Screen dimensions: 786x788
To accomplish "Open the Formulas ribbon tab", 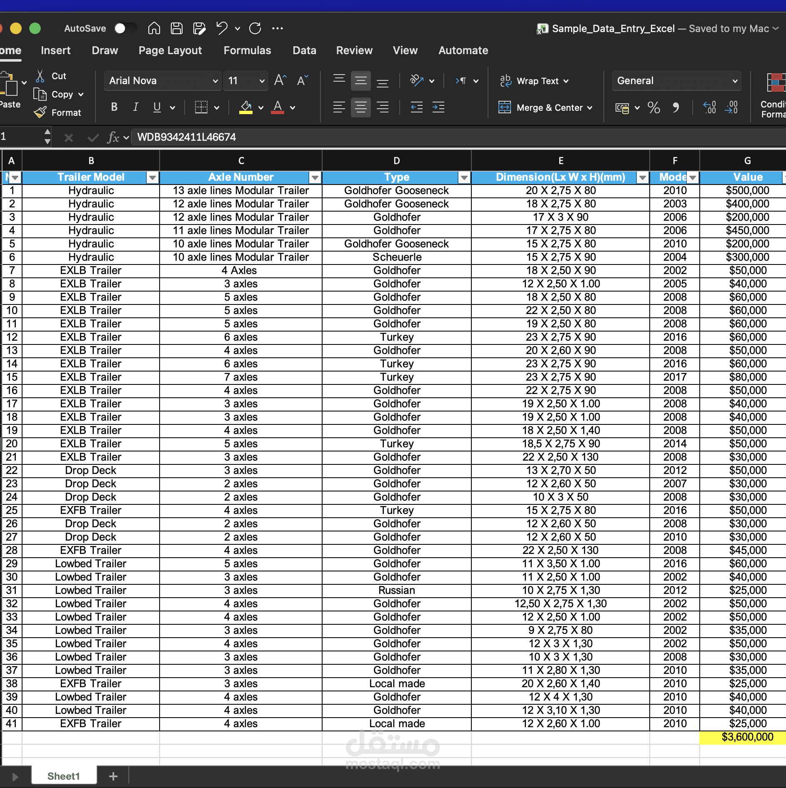I will coord(247,50).
